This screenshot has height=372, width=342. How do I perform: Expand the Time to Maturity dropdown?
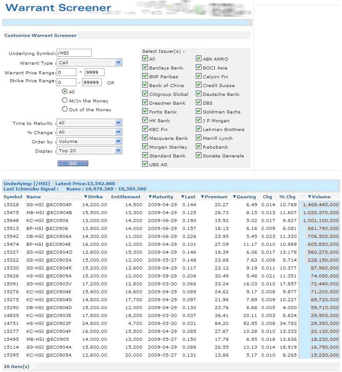90,123
